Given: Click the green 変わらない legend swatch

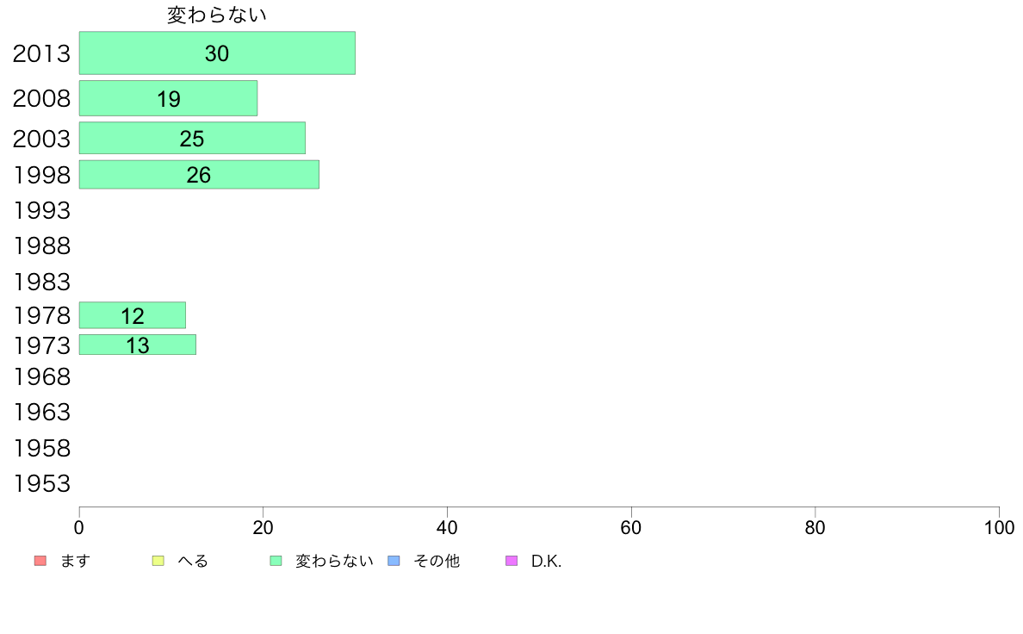Looking at the screenshot, I should [x=276, y=561].
